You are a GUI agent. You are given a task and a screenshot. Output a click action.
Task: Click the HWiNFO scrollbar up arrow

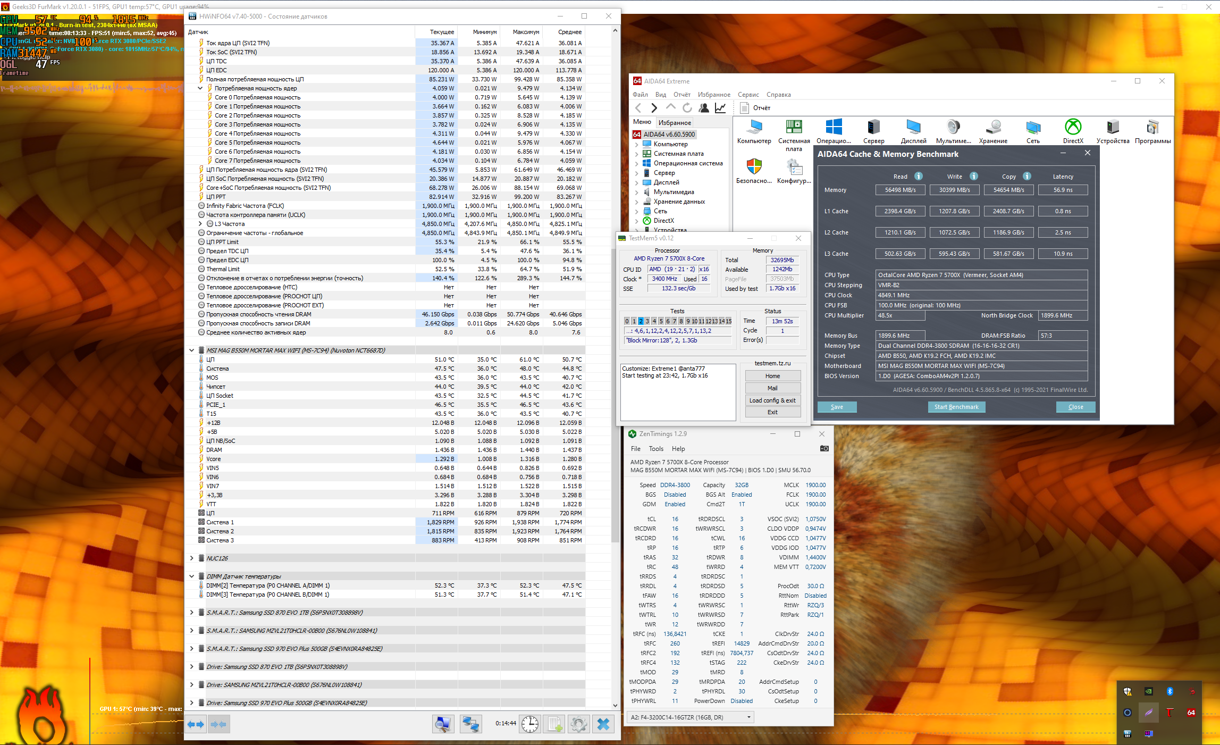coord(615,31)
